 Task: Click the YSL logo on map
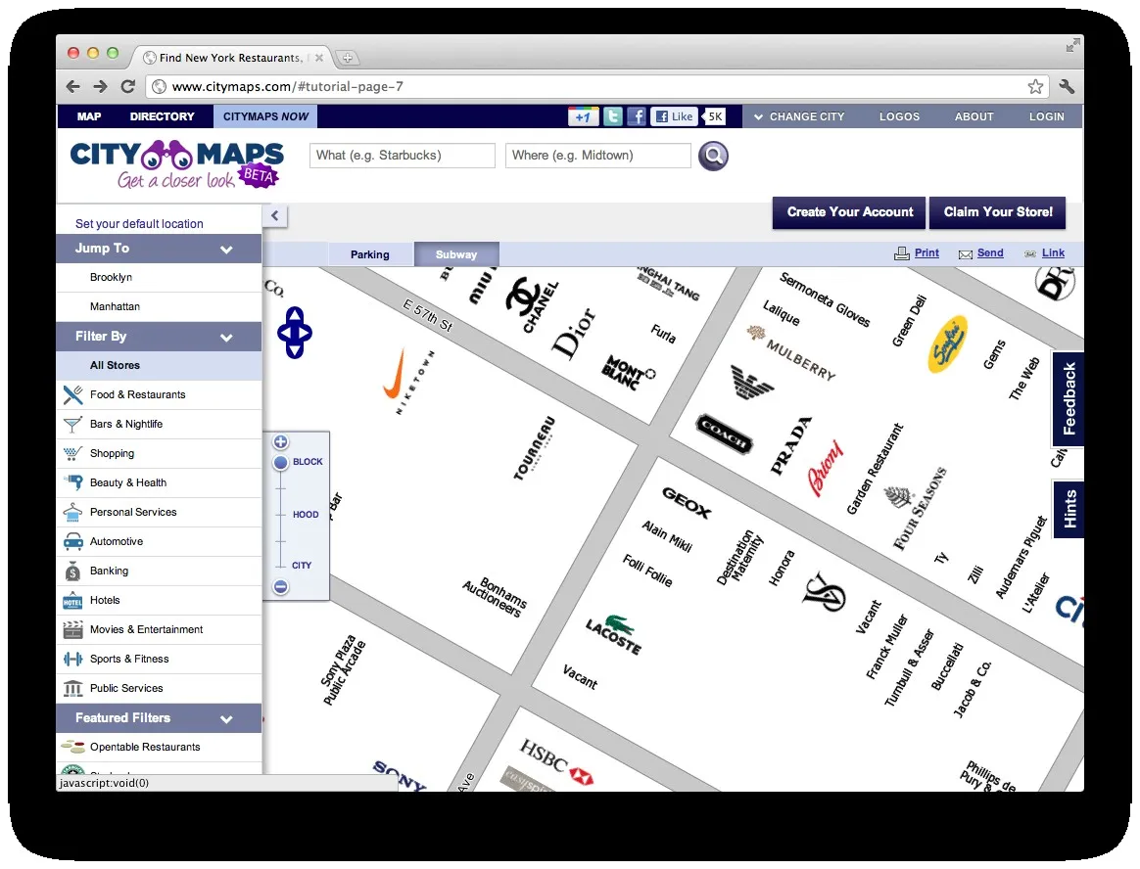click(x=824, y=591)
